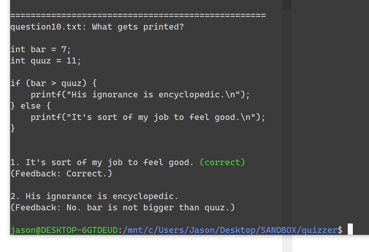
Task: Click answer option 1 'It's sort of my job'
Action: [x=102, y=162]
